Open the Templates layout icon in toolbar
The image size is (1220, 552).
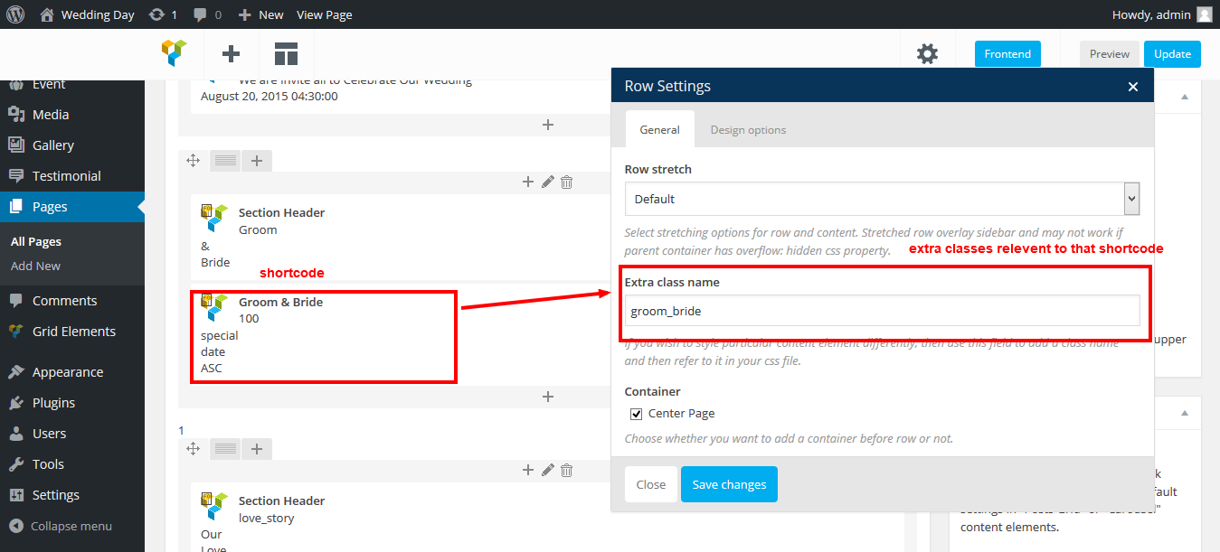tap(286, 54)
